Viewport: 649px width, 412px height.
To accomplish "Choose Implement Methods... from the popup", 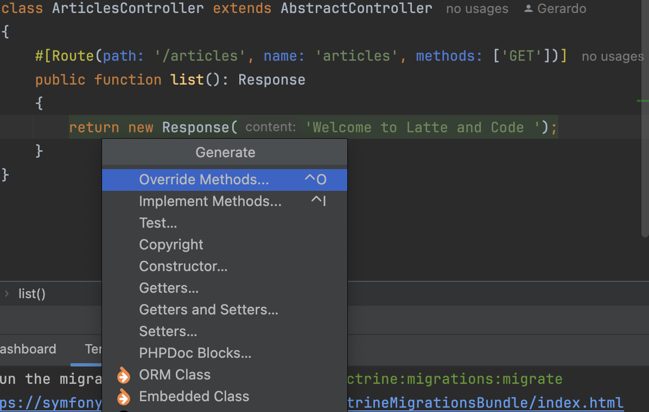I will point(210,201).
